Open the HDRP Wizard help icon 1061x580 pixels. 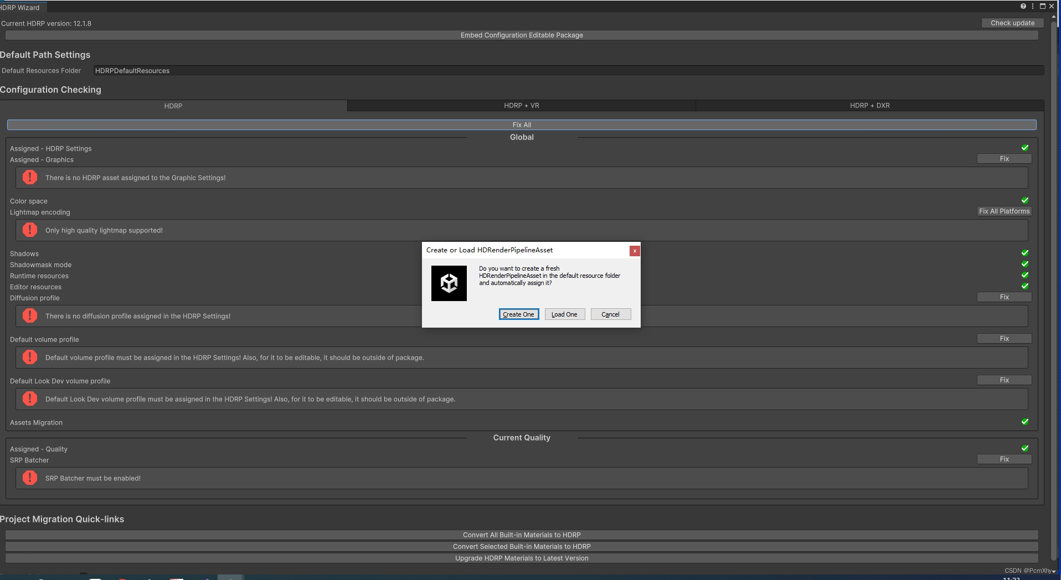[x=1023, y=7]
